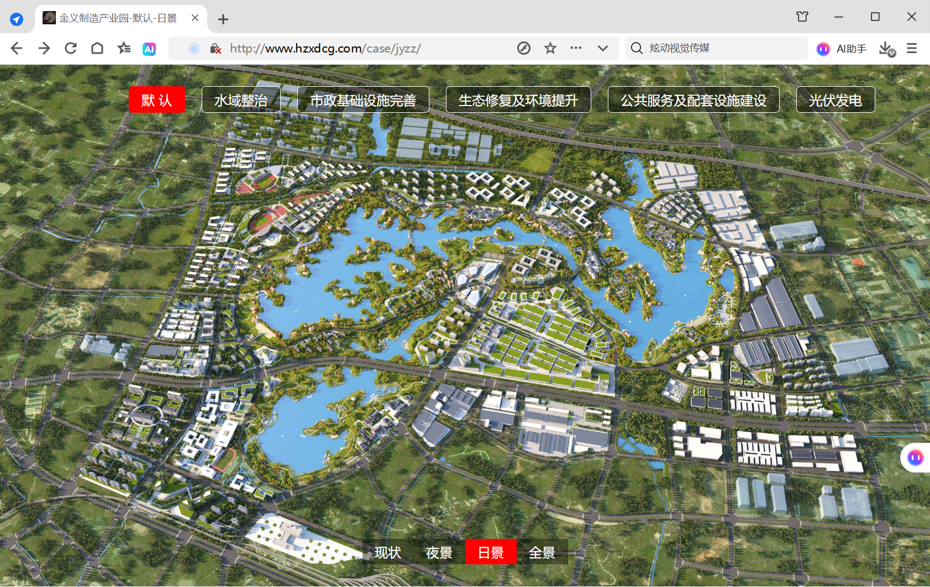Select the 水域整治 tab
This screenshot has width=930, height=587.
point(241,100)
